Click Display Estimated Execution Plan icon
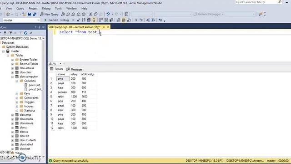The width and height of the screenshot is (291, 164). pyautogui.click(x=84, y=20)
